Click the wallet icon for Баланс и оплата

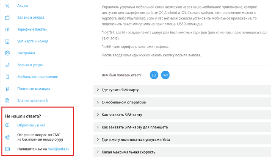click(x=7, y=17)
